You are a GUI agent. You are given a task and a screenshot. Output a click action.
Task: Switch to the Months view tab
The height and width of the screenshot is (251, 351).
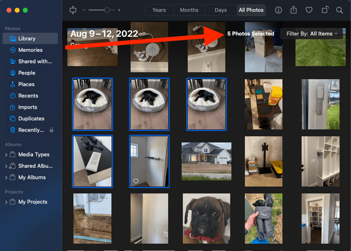(x=189, y=10)
